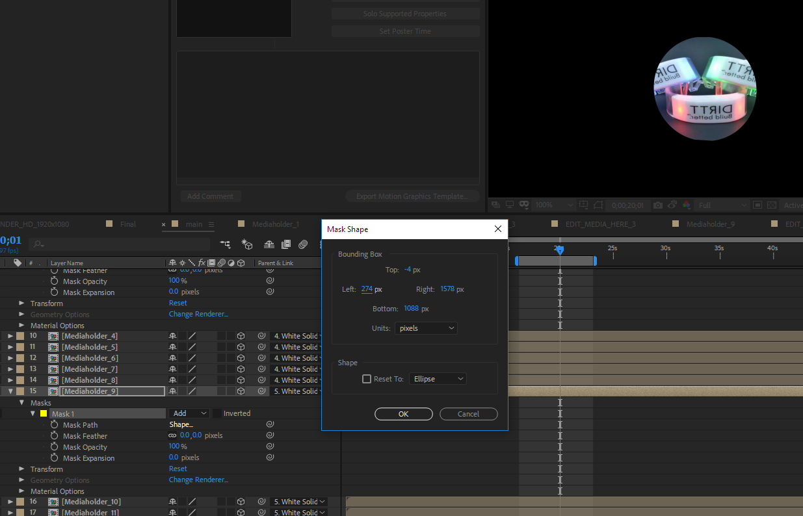Click the Draft 3D icon in timeline

coord(247,244)
